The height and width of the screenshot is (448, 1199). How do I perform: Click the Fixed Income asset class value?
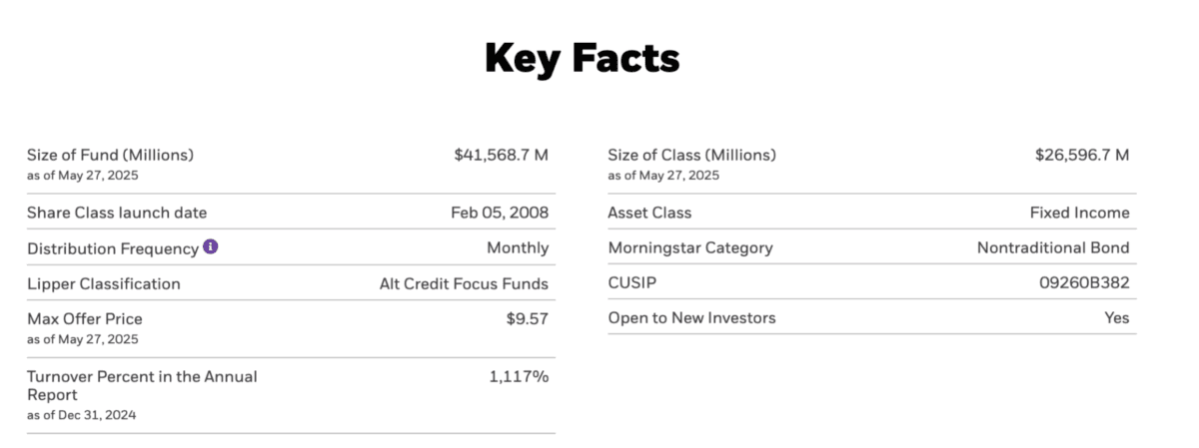(1080, 213)
